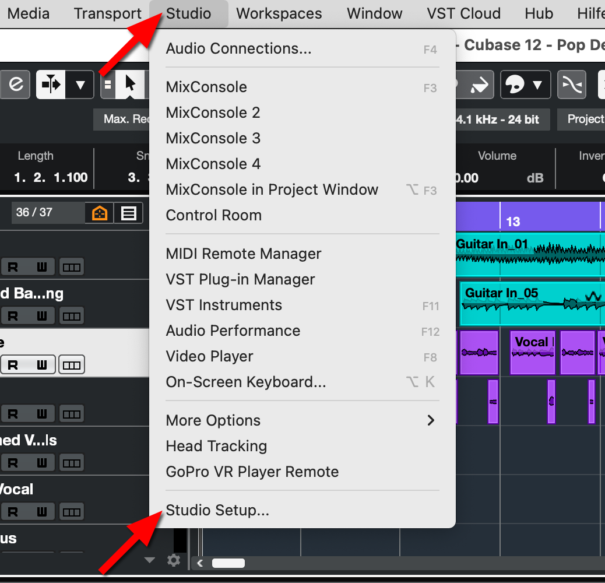Open the Workspaces menu
This screenshot has height=583, width=605.
point(279,13)
